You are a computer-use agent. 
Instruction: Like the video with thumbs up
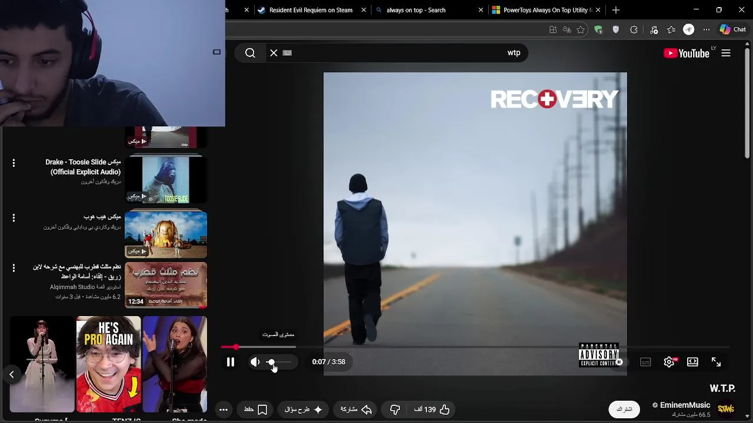point(444,409)
